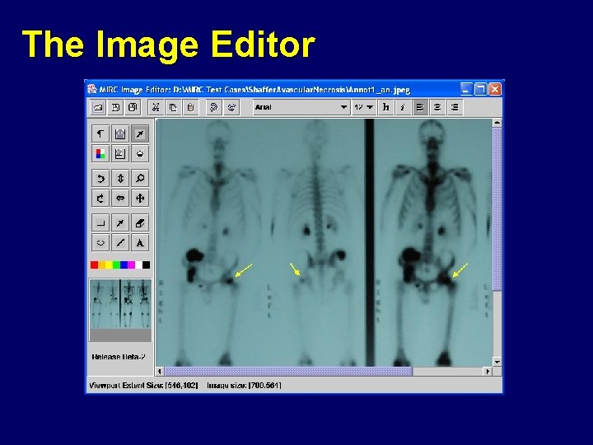Click the scissors cut icon
This screenshot has height=445, width=593.
(156, 107)
